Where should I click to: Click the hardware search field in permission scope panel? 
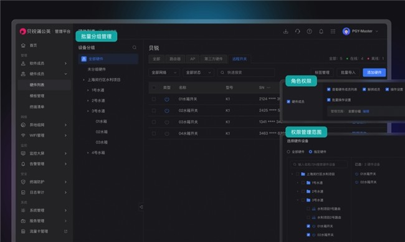tap(319, 165)
